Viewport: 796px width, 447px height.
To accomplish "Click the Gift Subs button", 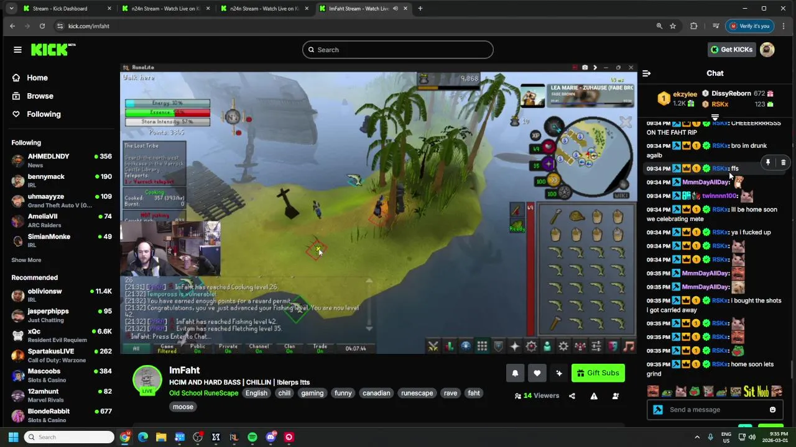I will (598, 373).
